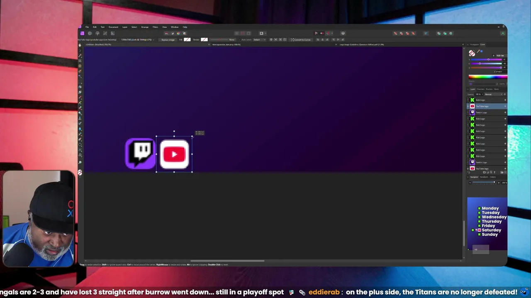Click the Convert to Curves button
The image size is (531, 298).
pyautogui.click(x=301, y=40)
